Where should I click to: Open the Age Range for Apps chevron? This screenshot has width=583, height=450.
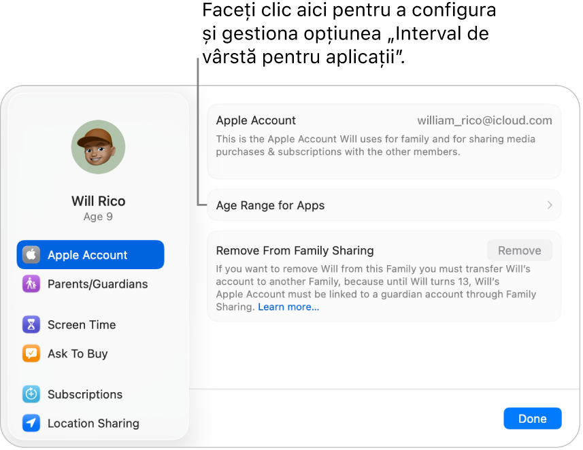tap(548, 205)
